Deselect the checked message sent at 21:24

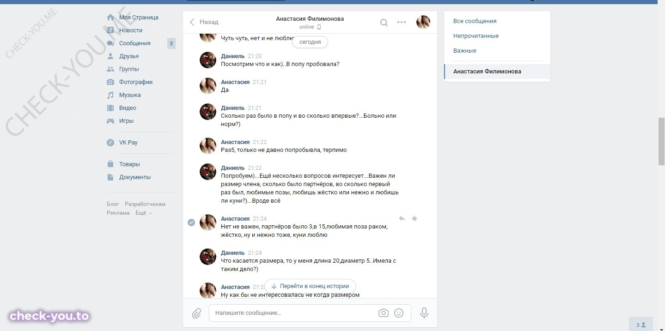[191, 223]
